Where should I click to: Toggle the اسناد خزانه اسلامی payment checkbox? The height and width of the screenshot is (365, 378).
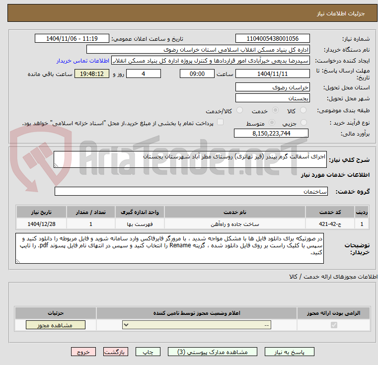[x=220, y=122]
